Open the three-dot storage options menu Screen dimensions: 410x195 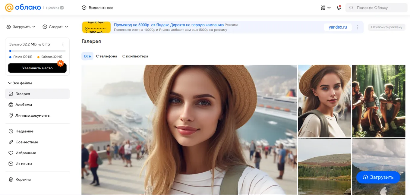63,44
